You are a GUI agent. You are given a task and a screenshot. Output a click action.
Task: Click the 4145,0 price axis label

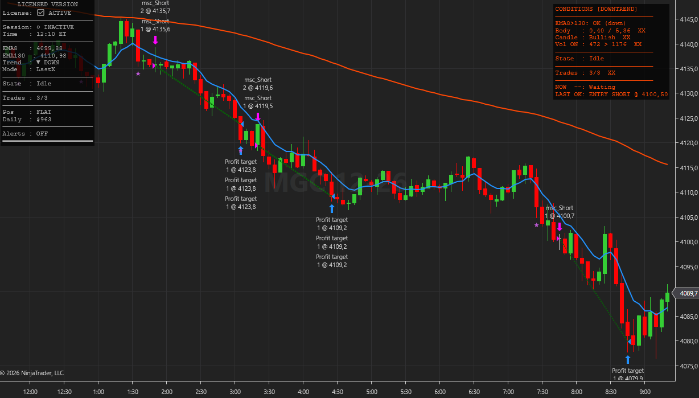[x=689, y=20]
